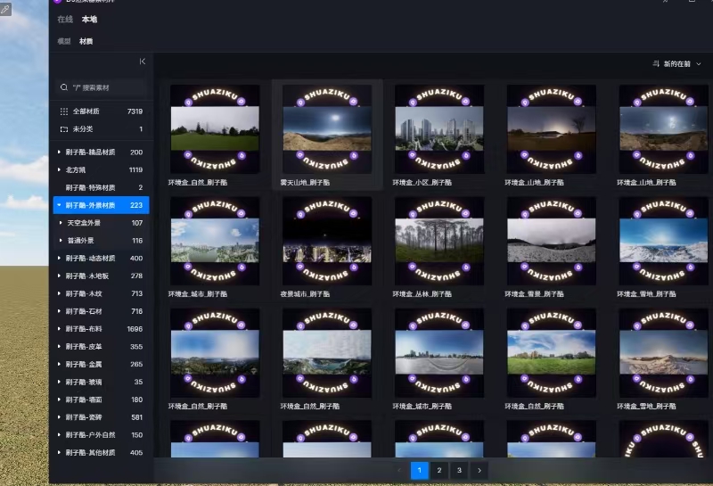Open the 未分类 category
This screenshot has height=486, width=713.
click(102, 129)
